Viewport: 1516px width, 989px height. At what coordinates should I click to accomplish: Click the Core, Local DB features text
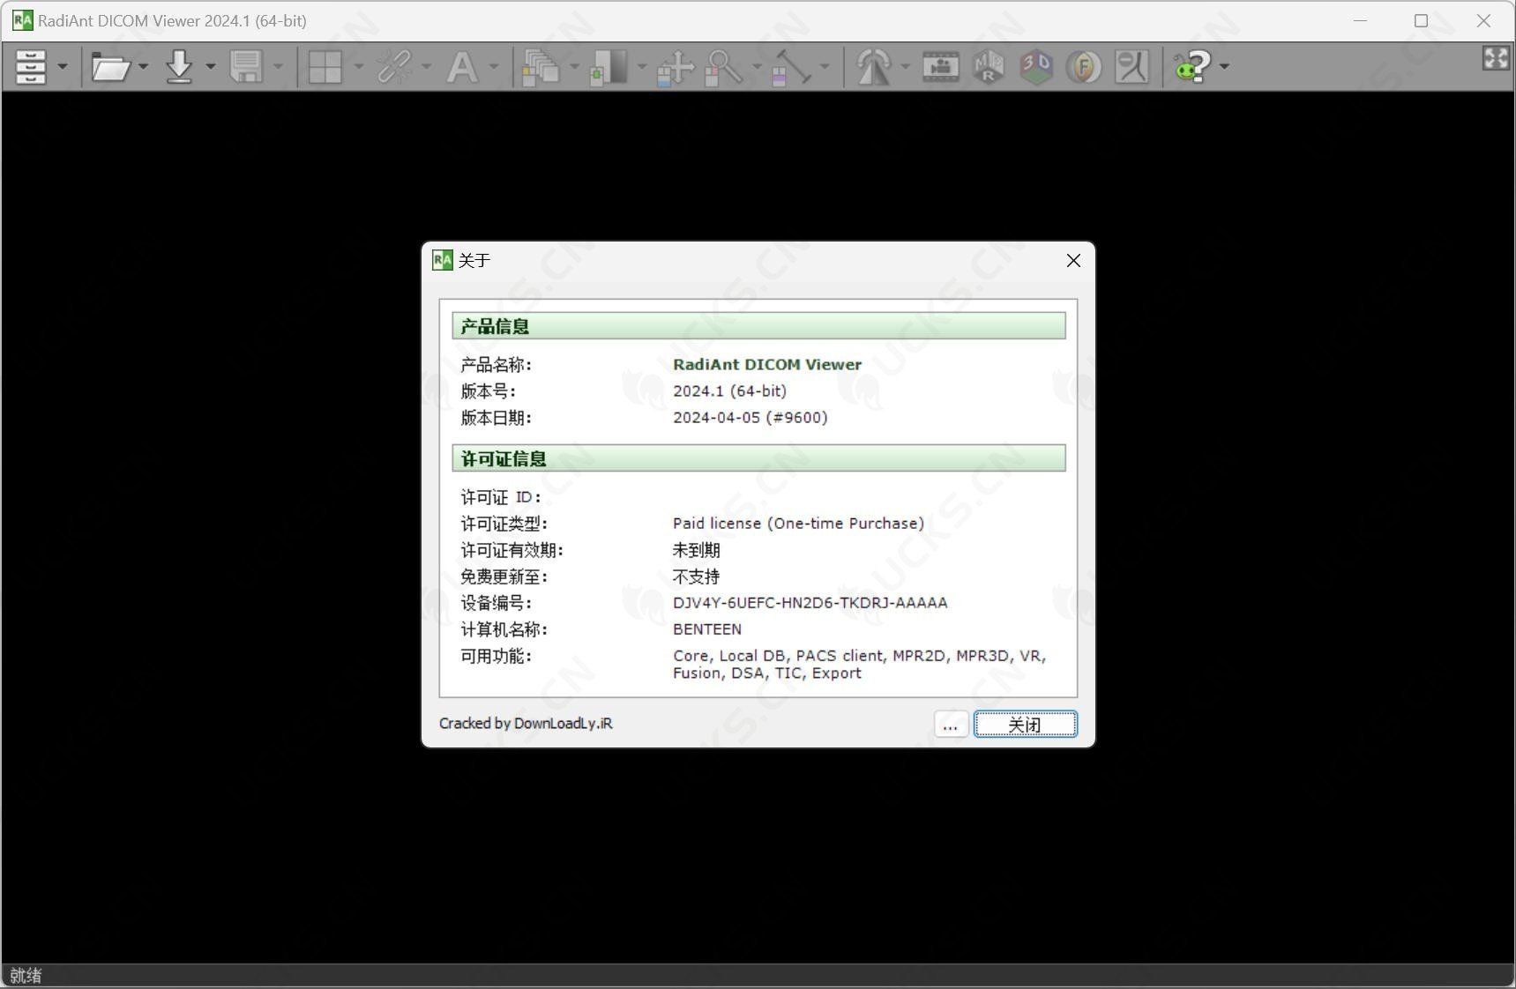click(x=859, y=665)
